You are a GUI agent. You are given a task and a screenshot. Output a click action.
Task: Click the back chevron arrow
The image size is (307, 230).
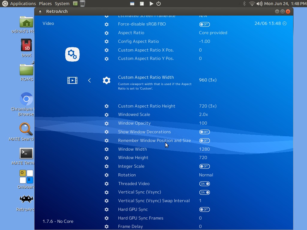(89, 80)
